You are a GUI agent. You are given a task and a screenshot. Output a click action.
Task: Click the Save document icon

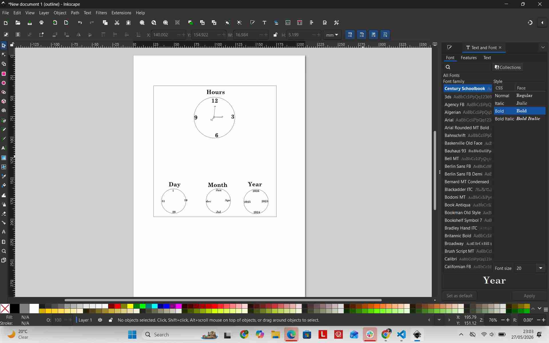tap(30, 23)
